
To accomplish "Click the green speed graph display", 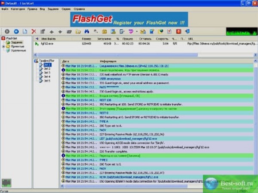I will click(242, 31).
